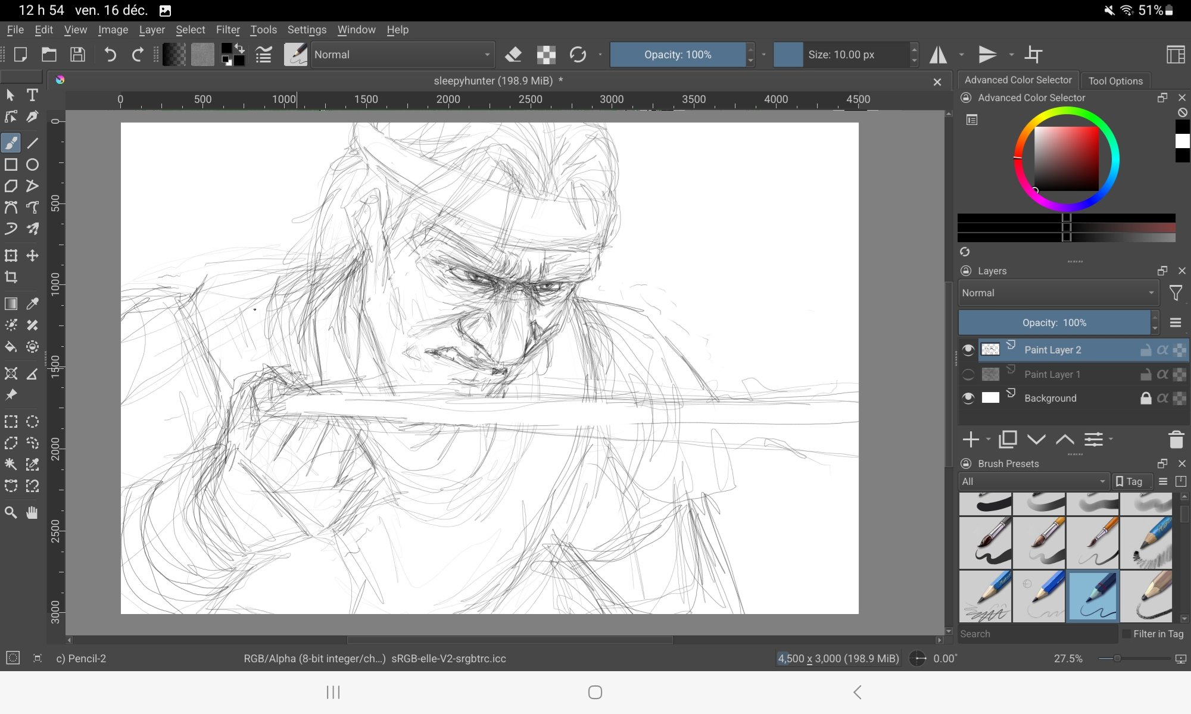
Task: Select the Text tool
Action: coord(32,95)
